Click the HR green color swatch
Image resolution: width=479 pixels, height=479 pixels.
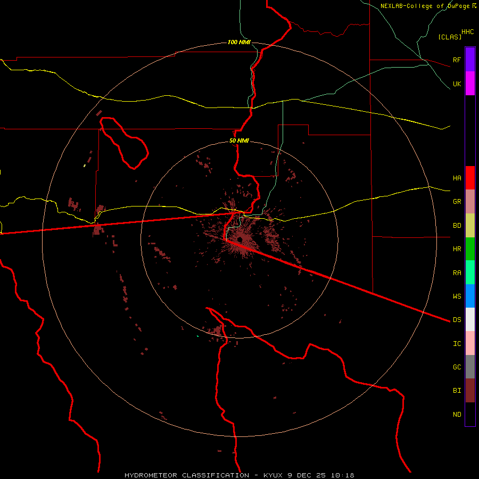(470, 249)
